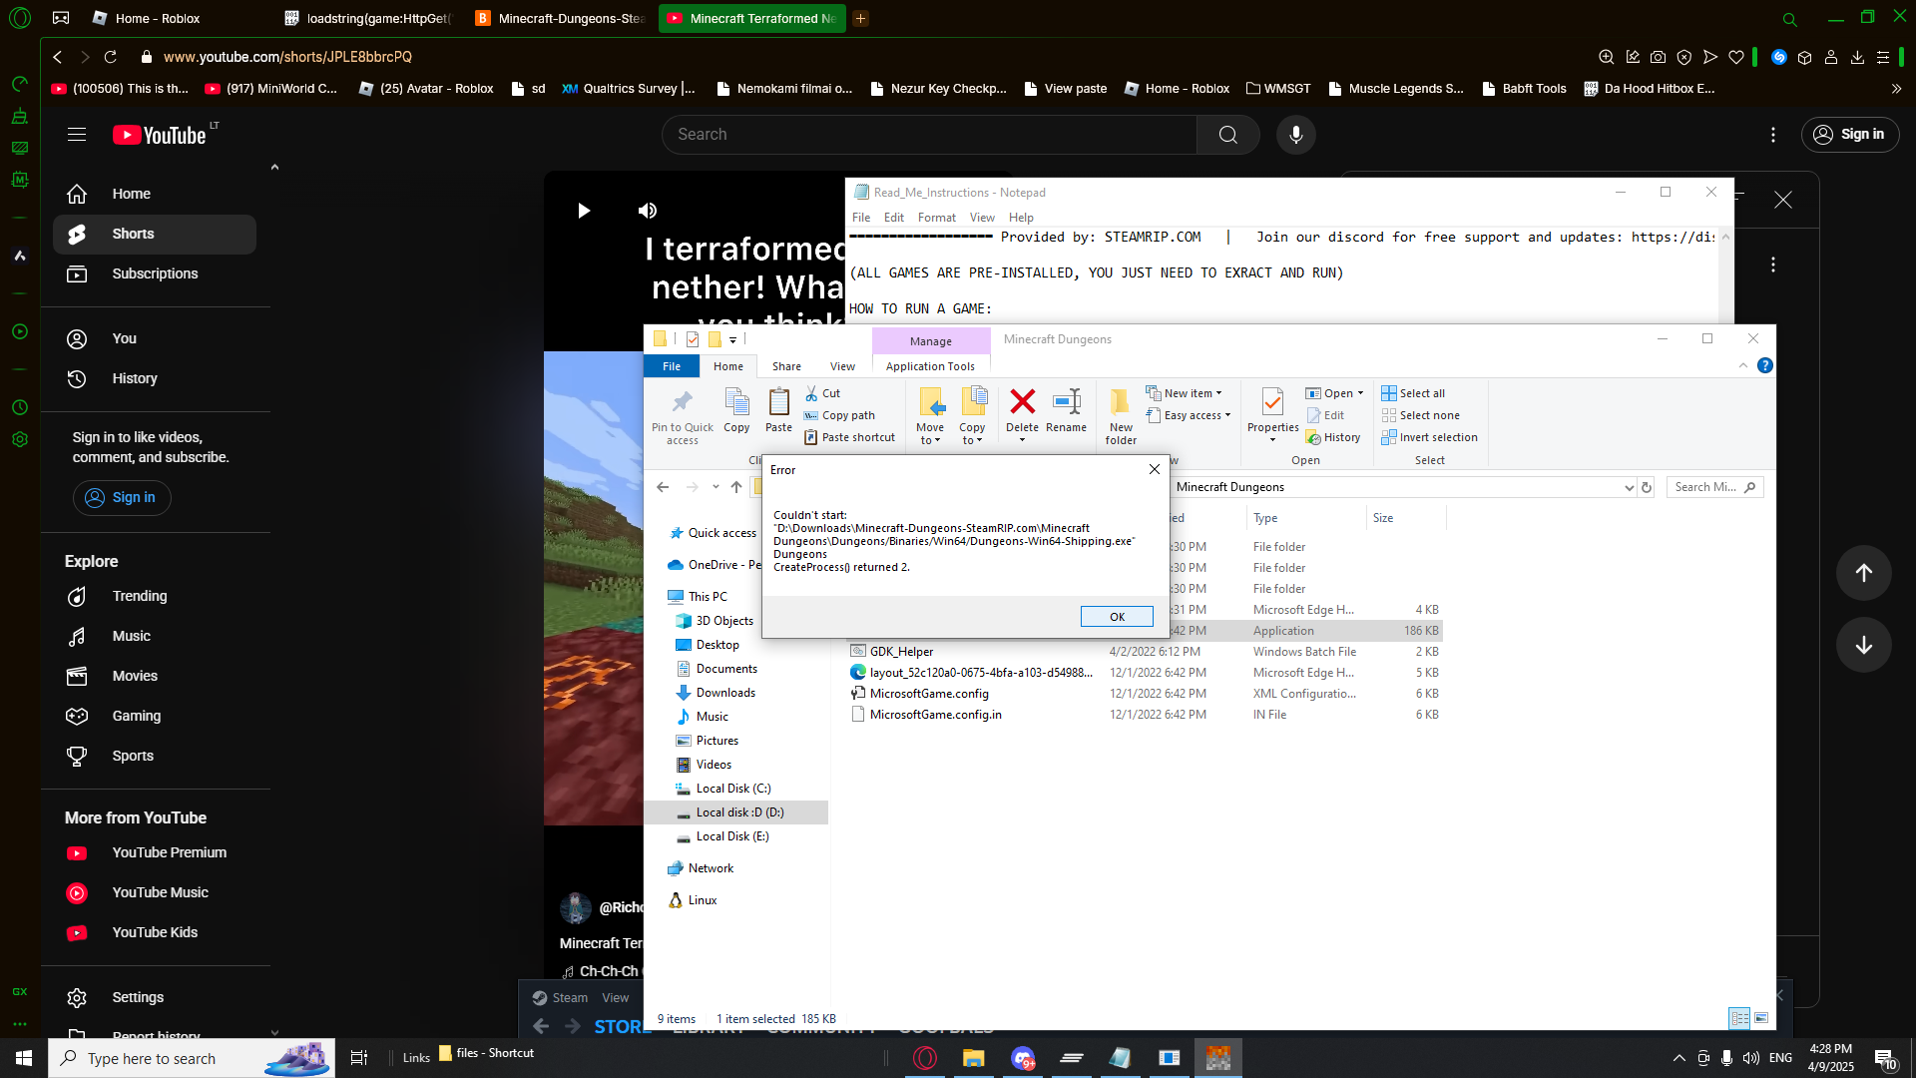Click OK in the Error dialog
This screenshot has width=1916, height=1078.
[x=1117, y=617]
